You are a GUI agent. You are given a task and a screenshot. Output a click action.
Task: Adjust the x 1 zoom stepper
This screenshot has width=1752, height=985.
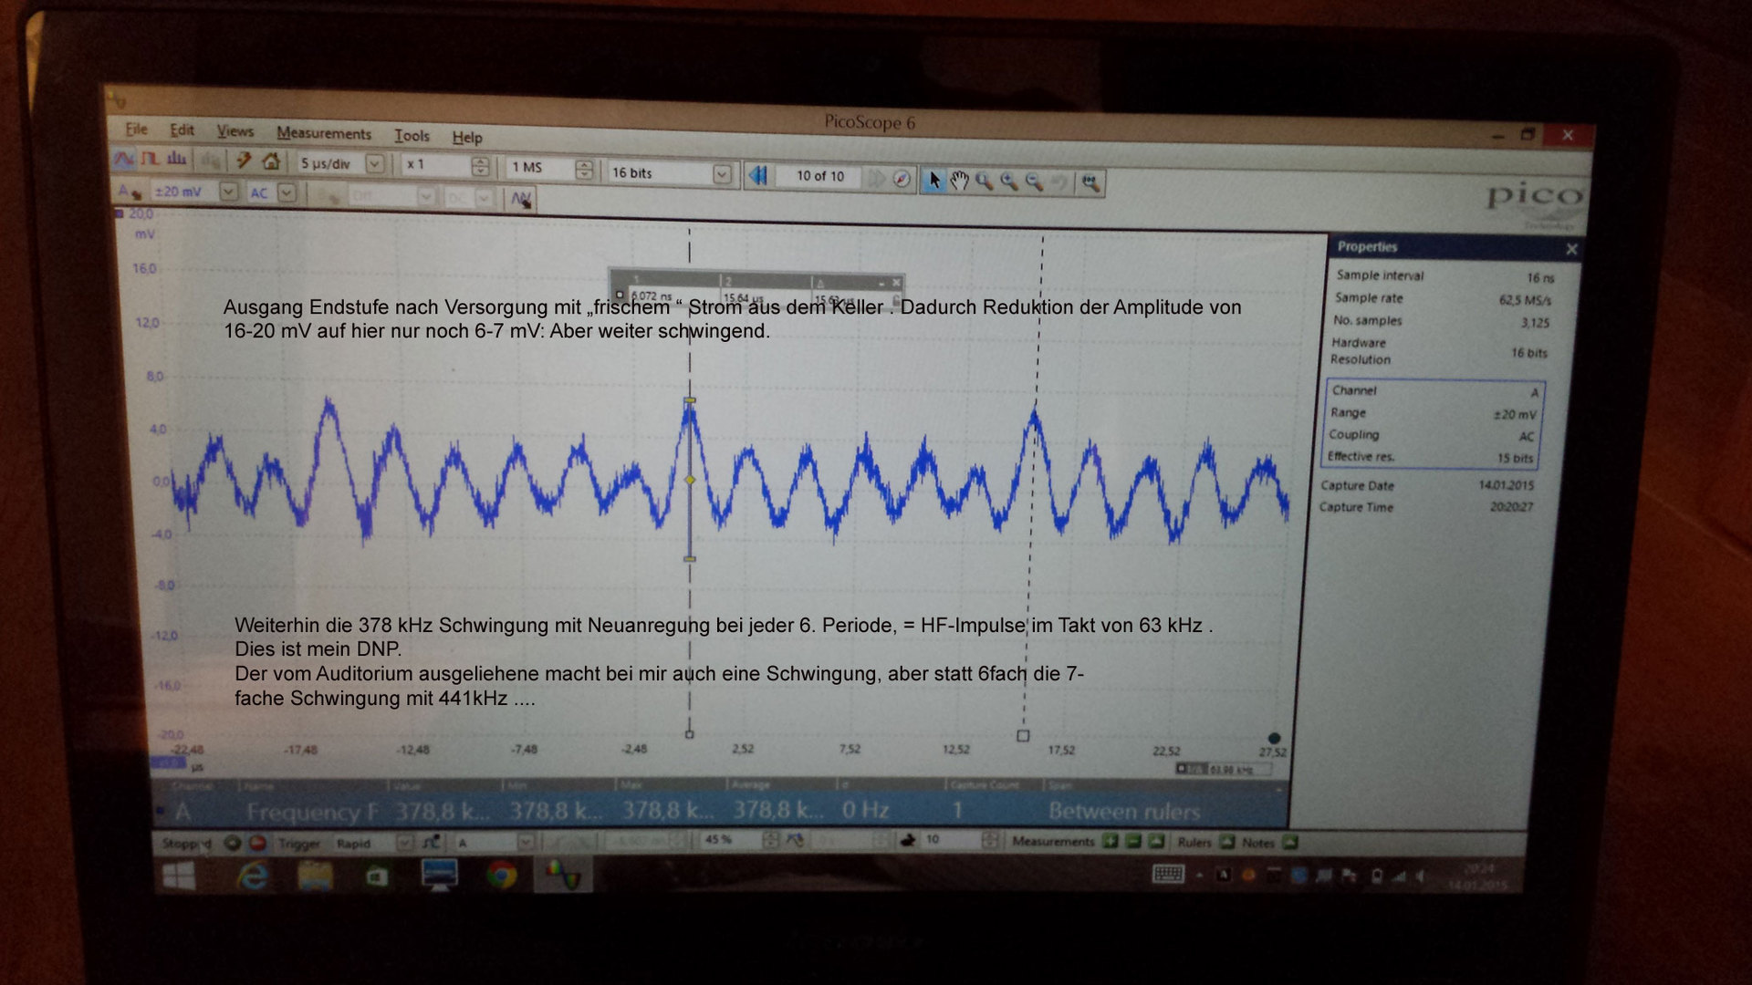480,166
